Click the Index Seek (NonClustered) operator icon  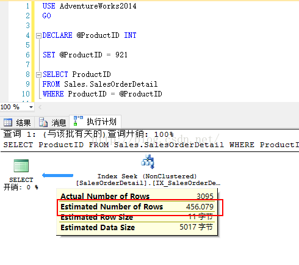click(148, 162)
